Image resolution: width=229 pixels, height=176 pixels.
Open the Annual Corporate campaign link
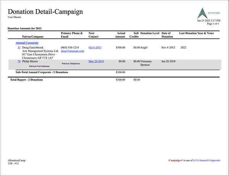[x=27, y=43]
